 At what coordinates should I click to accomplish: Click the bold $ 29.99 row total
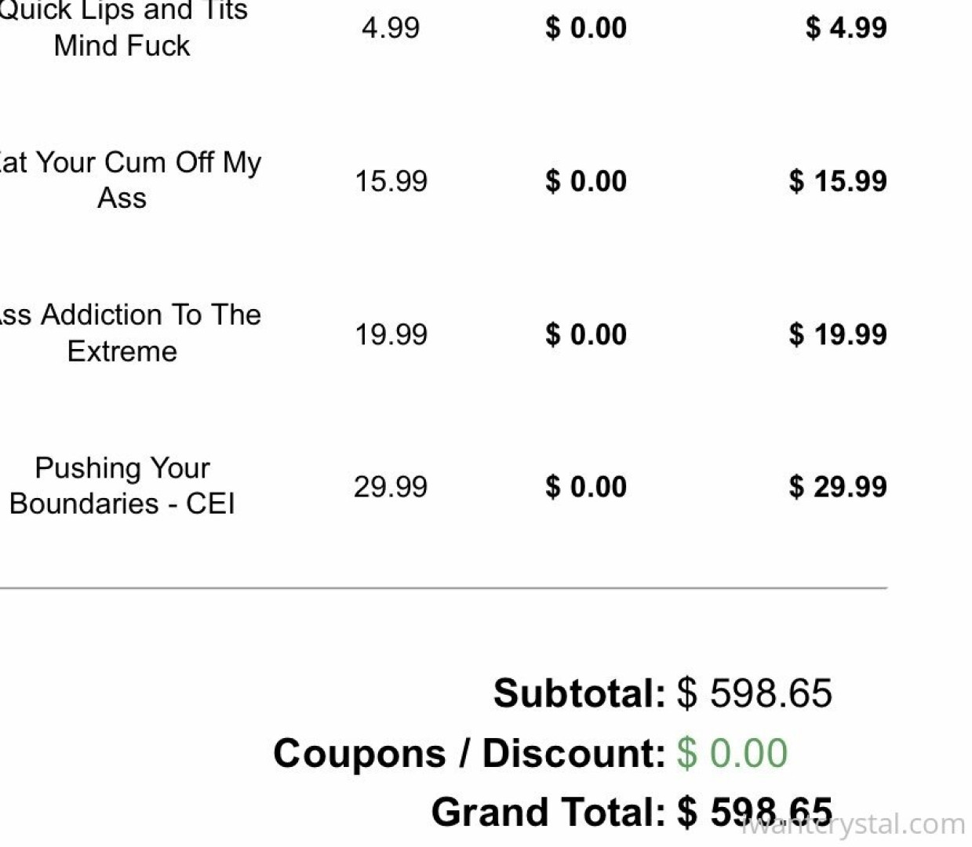838,487
